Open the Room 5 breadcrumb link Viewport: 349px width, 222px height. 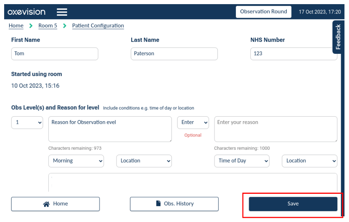tap(47, 26)
